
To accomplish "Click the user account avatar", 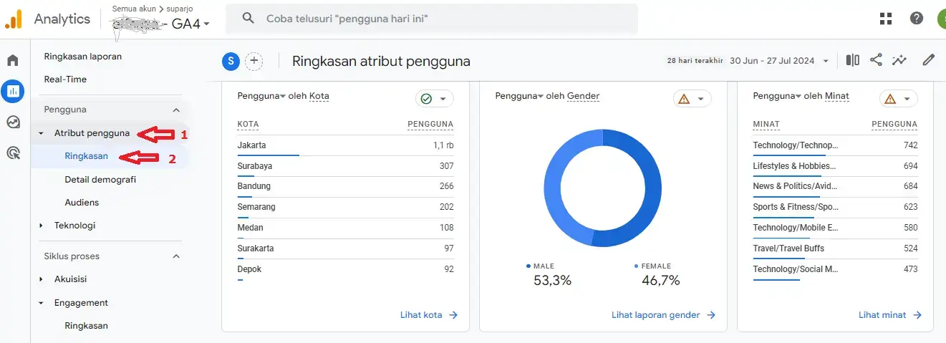I will tap(941, 19).
